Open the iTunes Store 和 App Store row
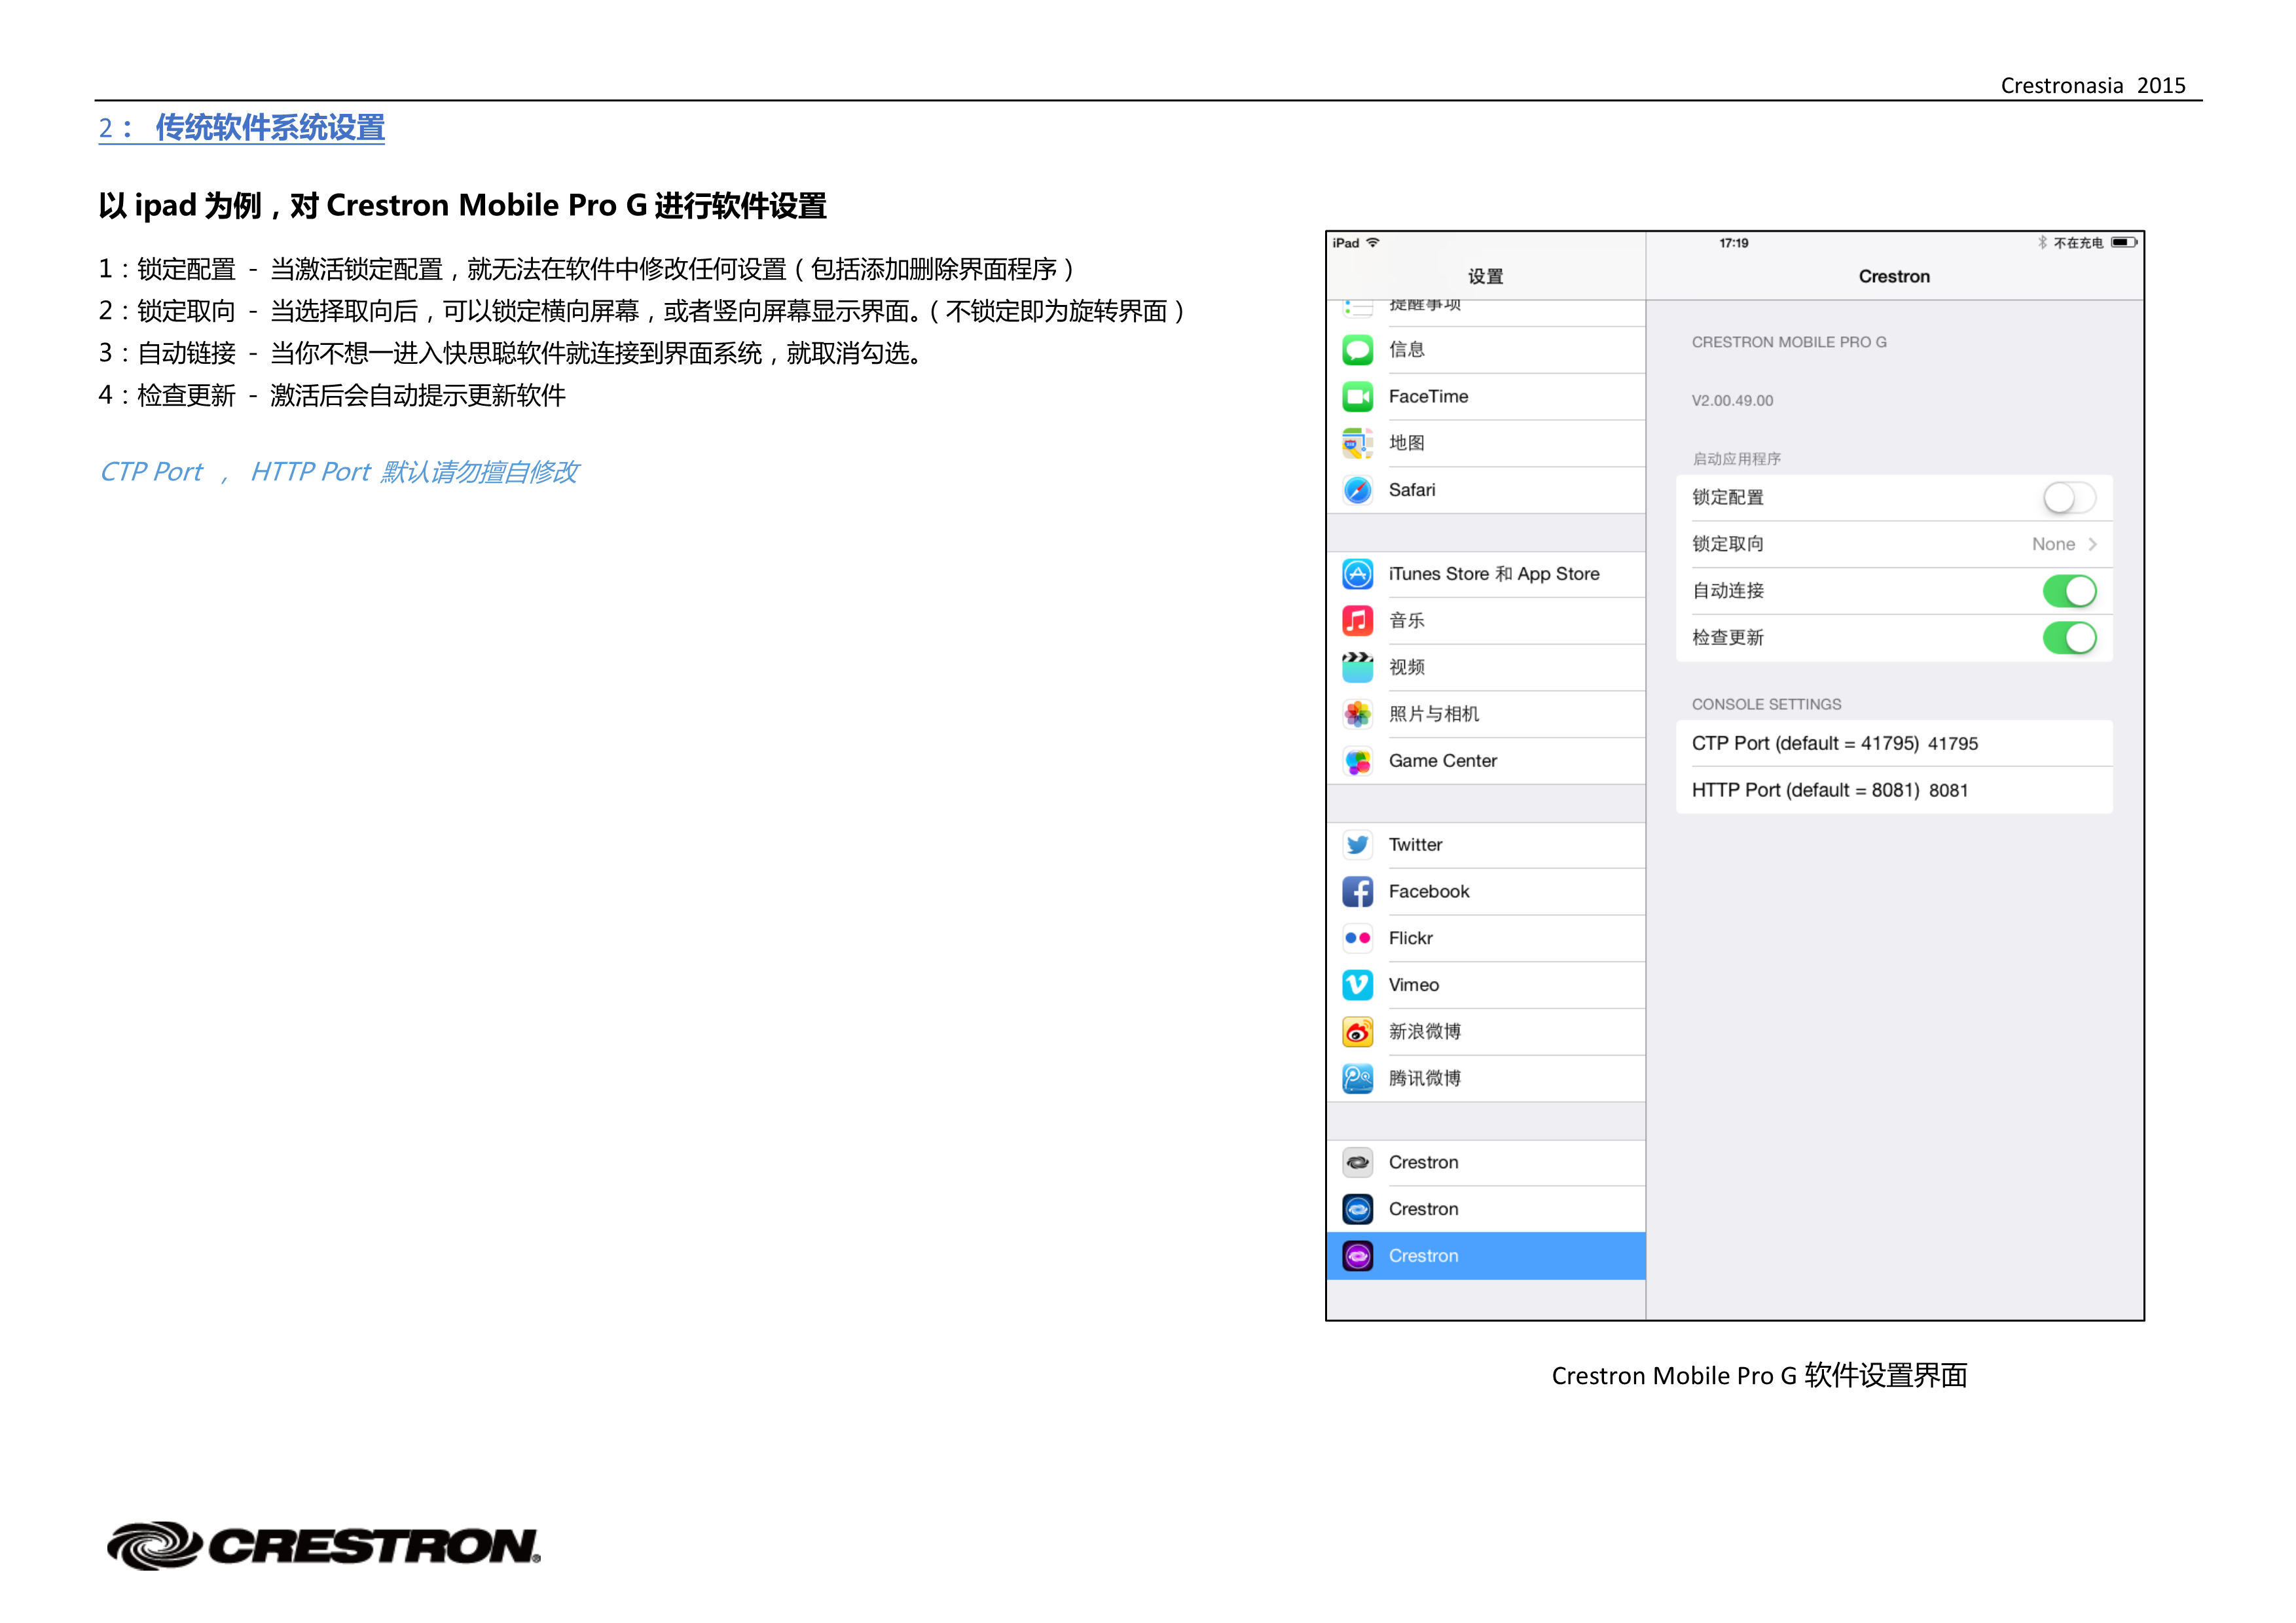 (1485, 574)
